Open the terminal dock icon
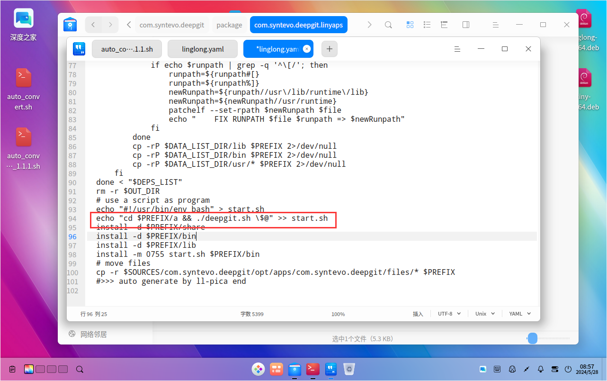This screenshot has height=381, width=607. click(x=312, y=369)
